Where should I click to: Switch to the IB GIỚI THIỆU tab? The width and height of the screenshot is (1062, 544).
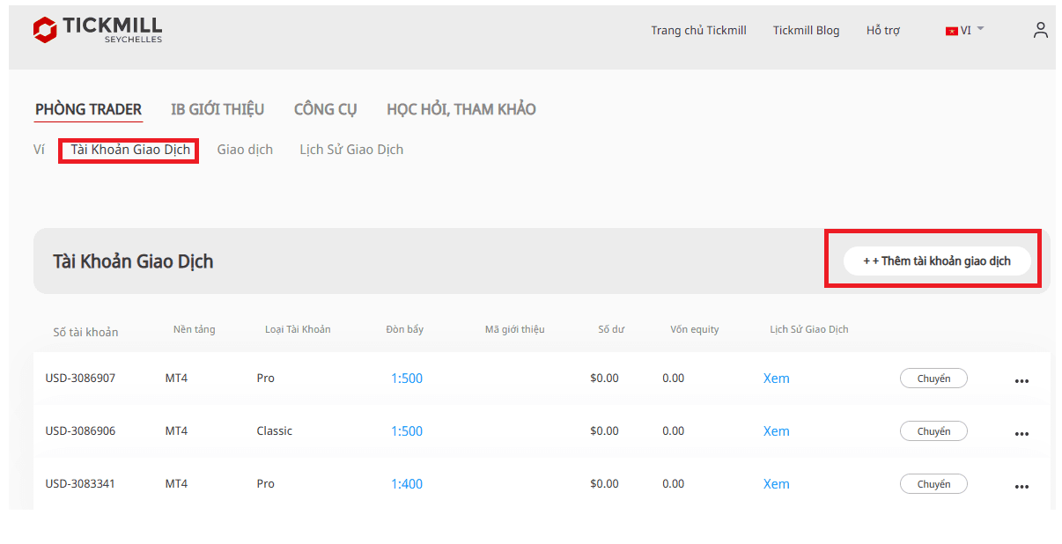coord(218,109)
